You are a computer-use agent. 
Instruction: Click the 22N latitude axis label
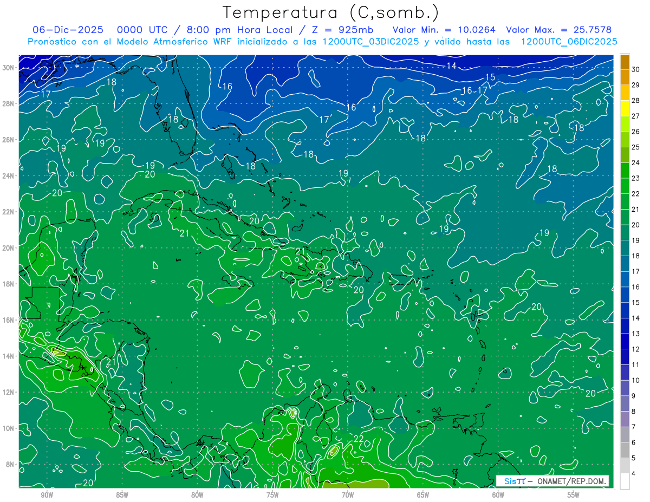9,212
